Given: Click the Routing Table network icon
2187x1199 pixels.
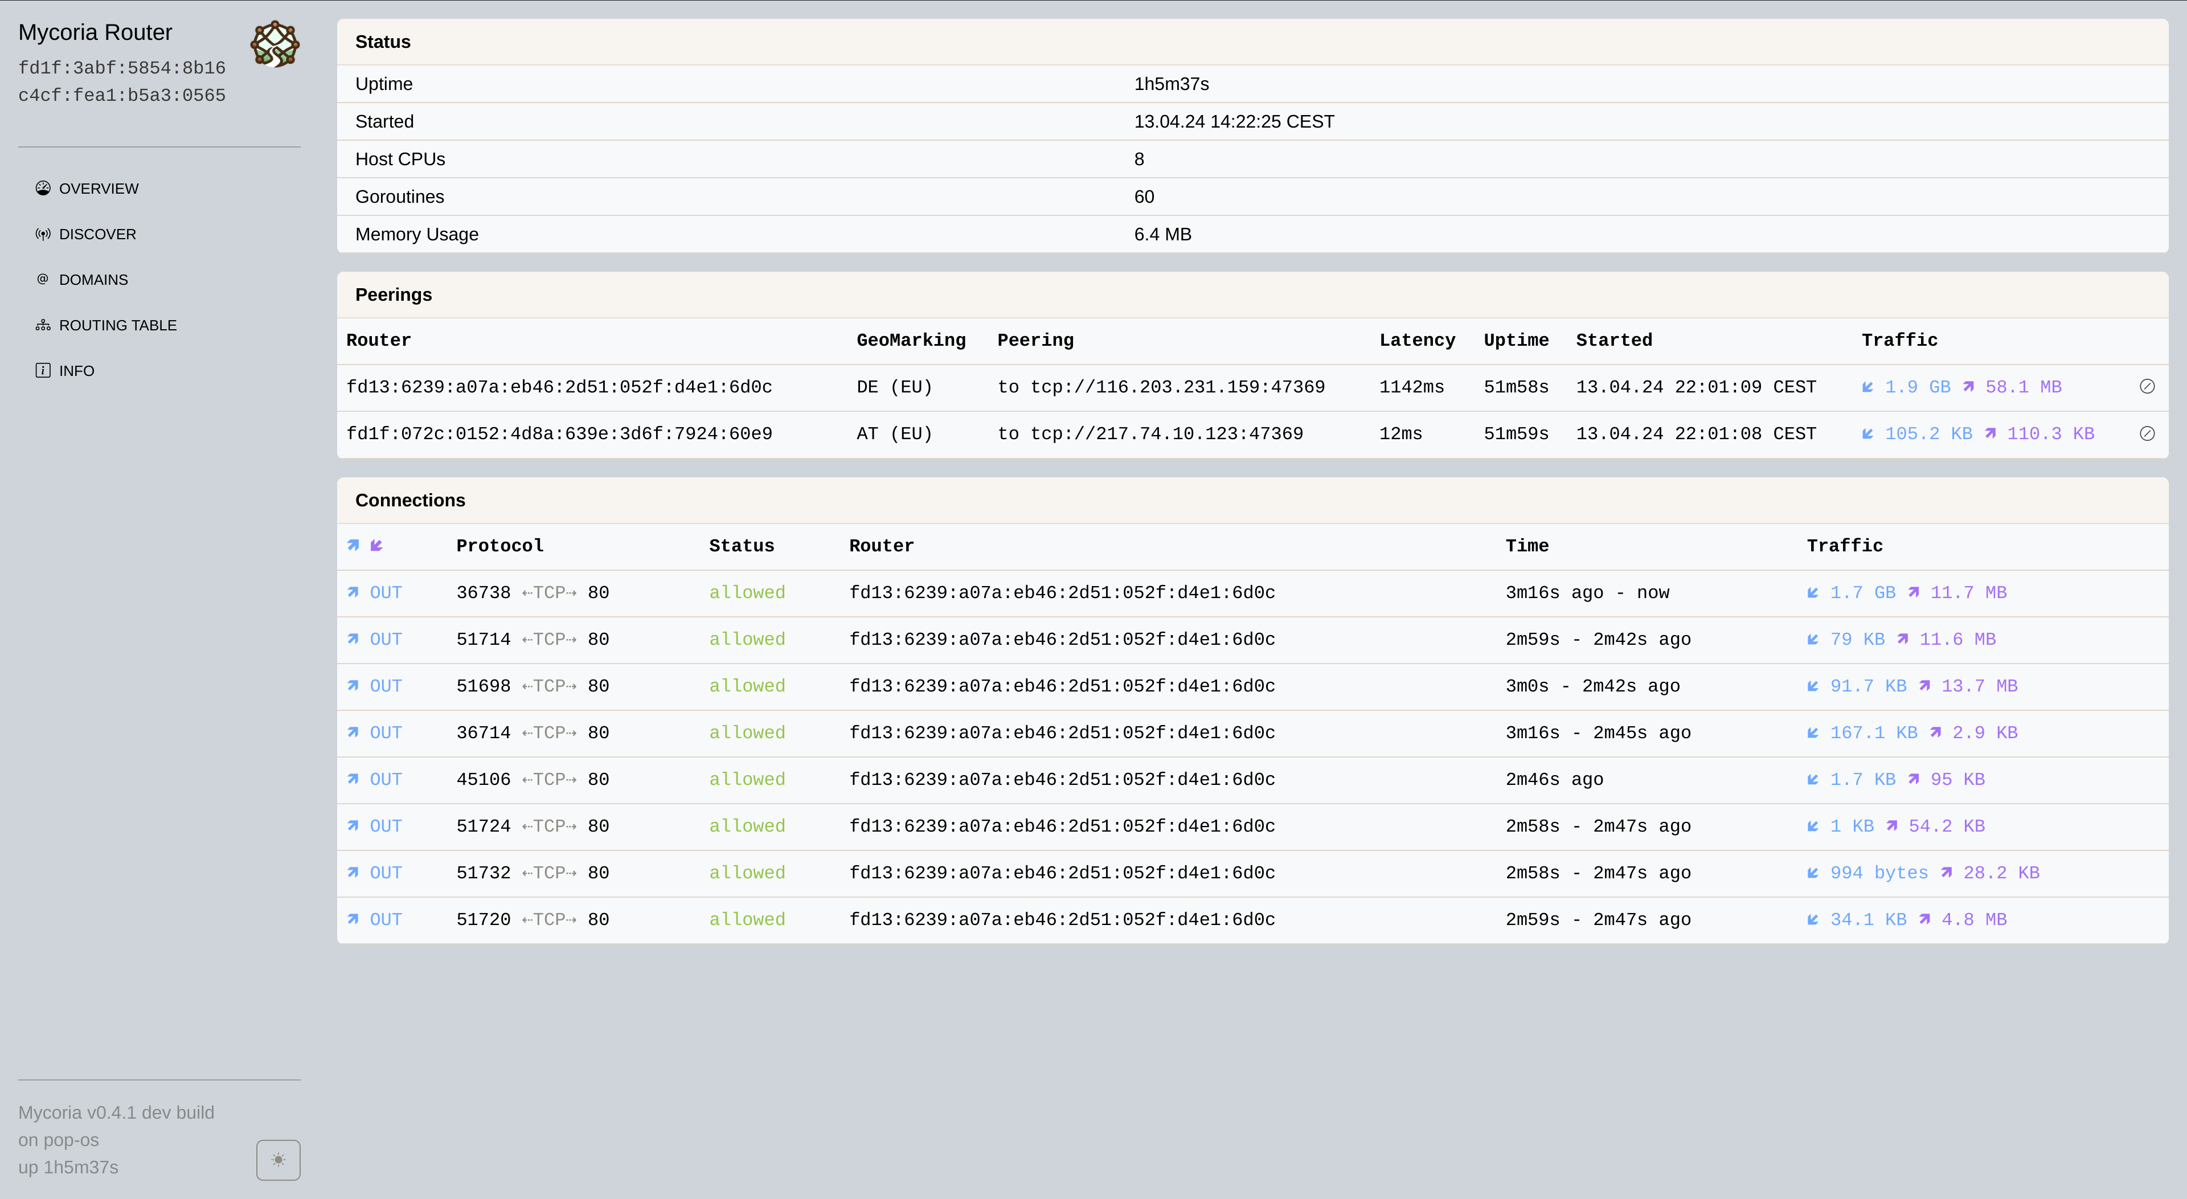Looking at the screenshot, I should click(x=43, y=325).
